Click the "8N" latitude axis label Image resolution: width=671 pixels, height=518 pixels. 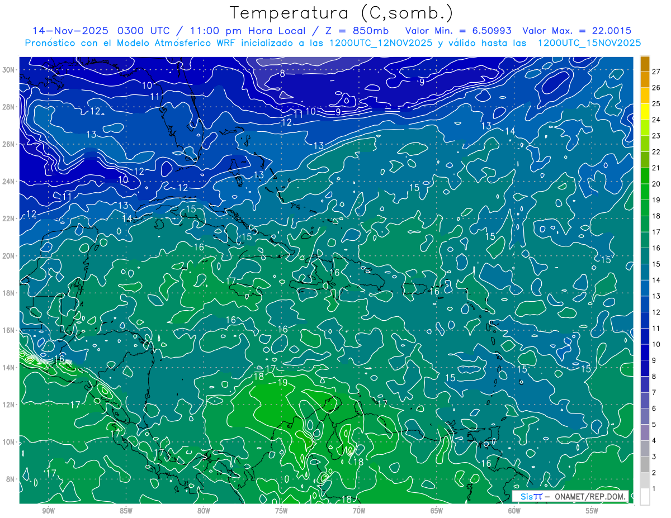(x=11, y=479)
